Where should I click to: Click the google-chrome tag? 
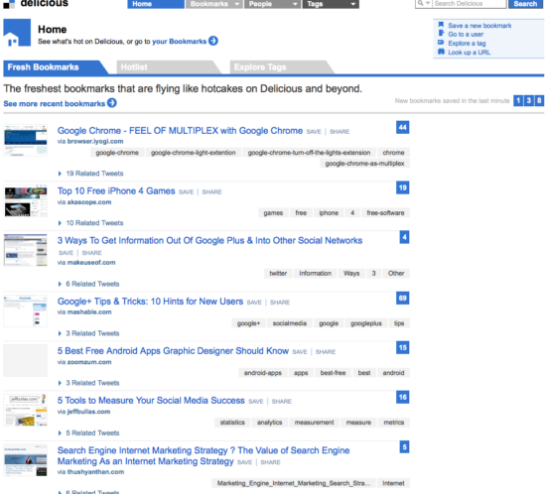117,153
